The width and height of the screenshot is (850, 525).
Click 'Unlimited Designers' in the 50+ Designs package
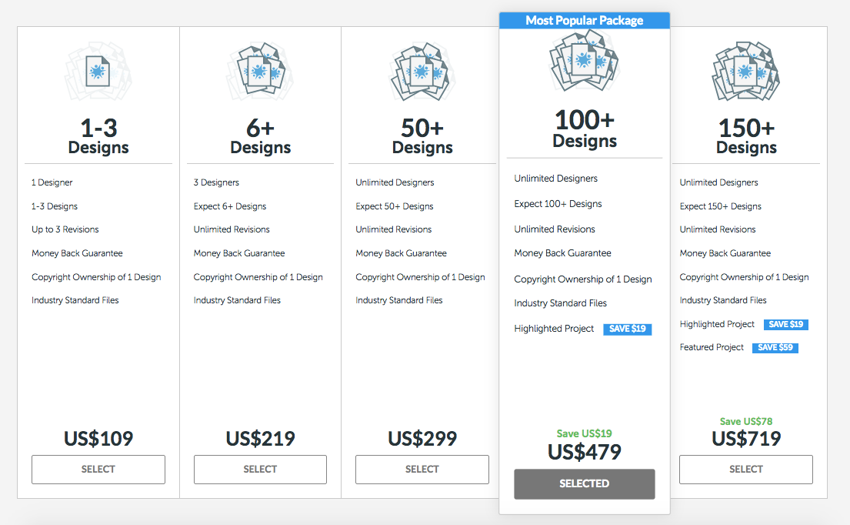[395, 182]
